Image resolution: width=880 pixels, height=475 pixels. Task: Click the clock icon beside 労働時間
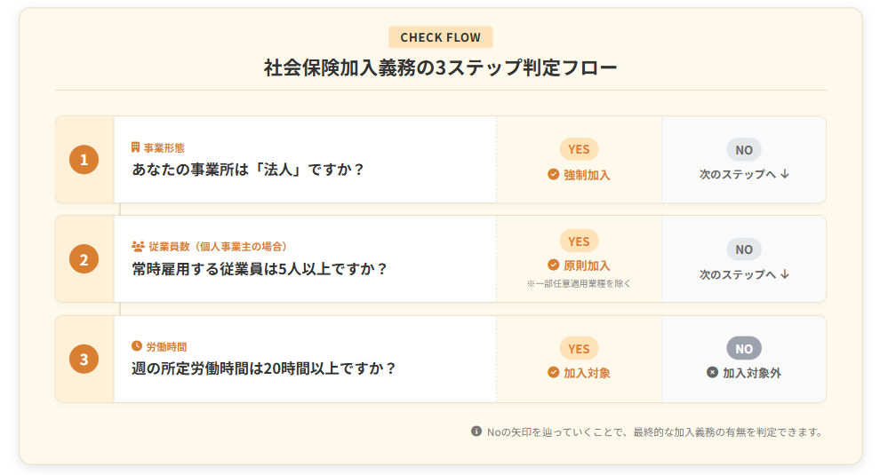tap(137, 346)
